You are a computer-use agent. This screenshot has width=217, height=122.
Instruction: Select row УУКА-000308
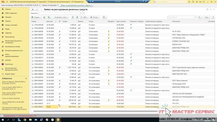123,25
